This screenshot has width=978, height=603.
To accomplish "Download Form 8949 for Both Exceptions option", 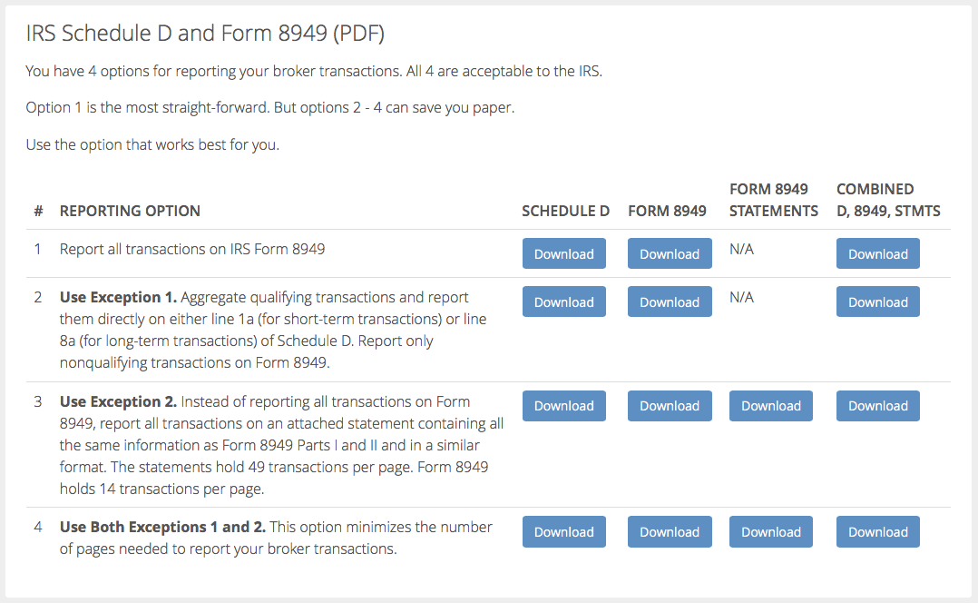I will click(670, 532).
